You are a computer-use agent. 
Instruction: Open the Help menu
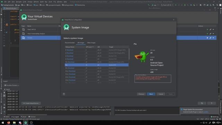tap(65, 2)
